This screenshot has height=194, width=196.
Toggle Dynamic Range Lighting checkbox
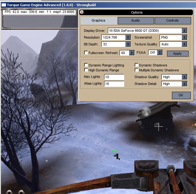(x=86, y=65)
